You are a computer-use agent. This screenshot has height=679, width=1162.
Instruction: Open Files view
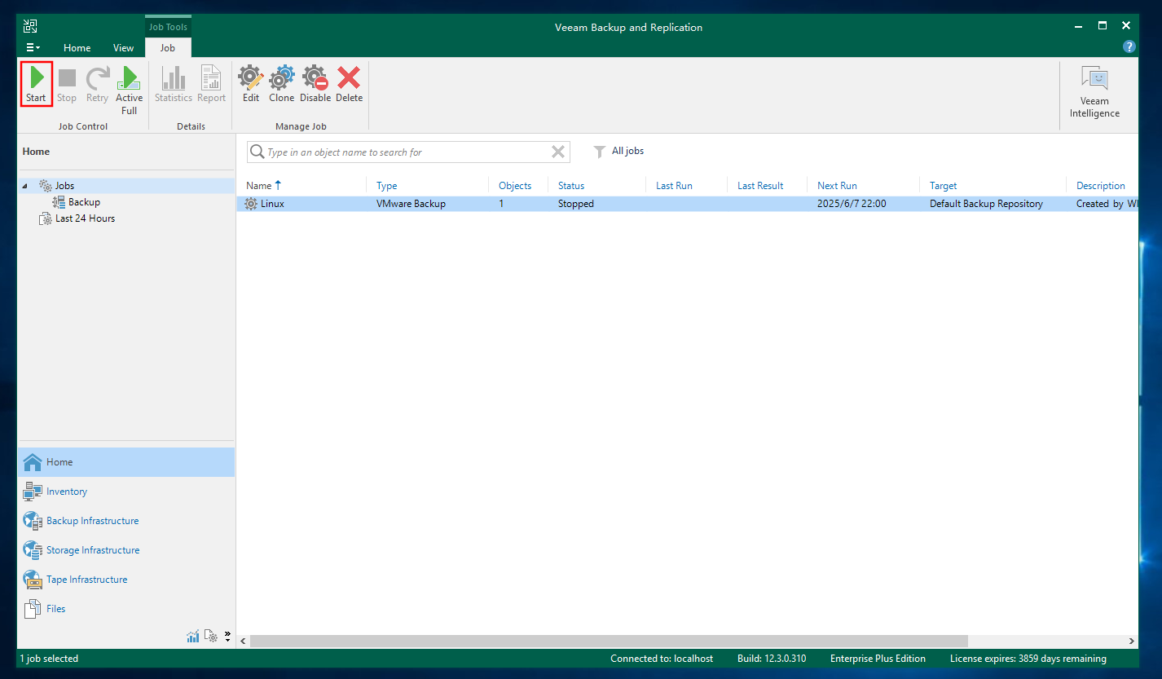[125, 609]
